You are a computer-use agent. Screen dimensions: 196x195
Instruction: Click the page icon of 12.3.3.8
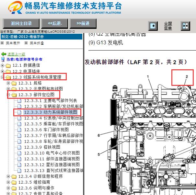click(x=19, y=142)
